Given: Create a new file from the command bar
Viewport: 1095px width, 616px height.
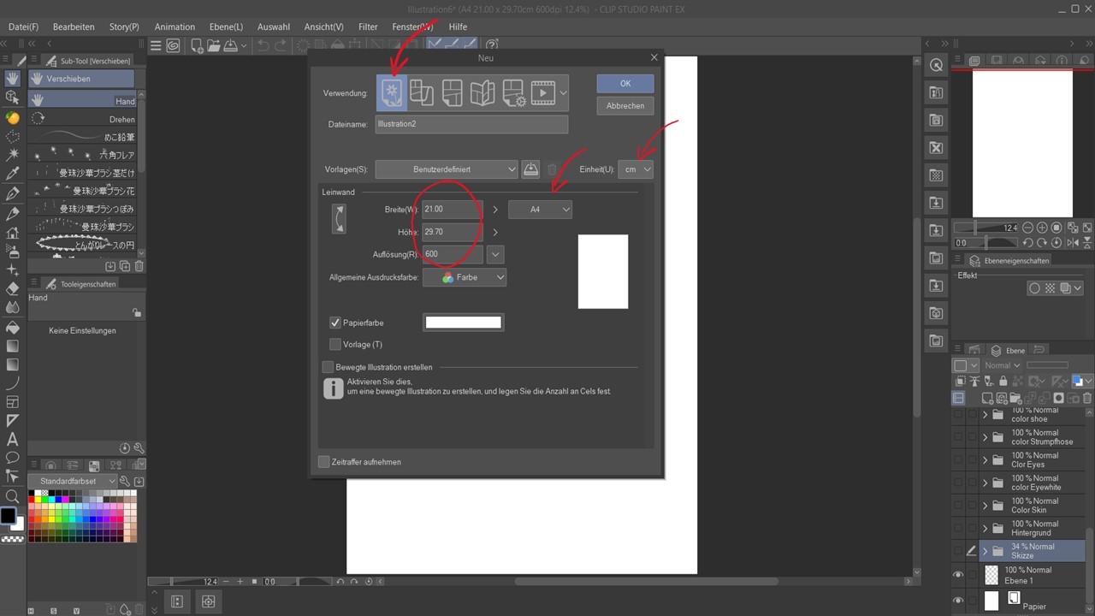Looking at the screenshot, I should (x=197, y=45).
